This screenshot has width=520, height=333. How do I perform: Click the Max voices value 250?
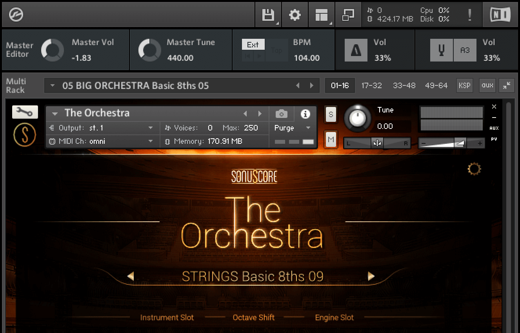pos(251,128)
